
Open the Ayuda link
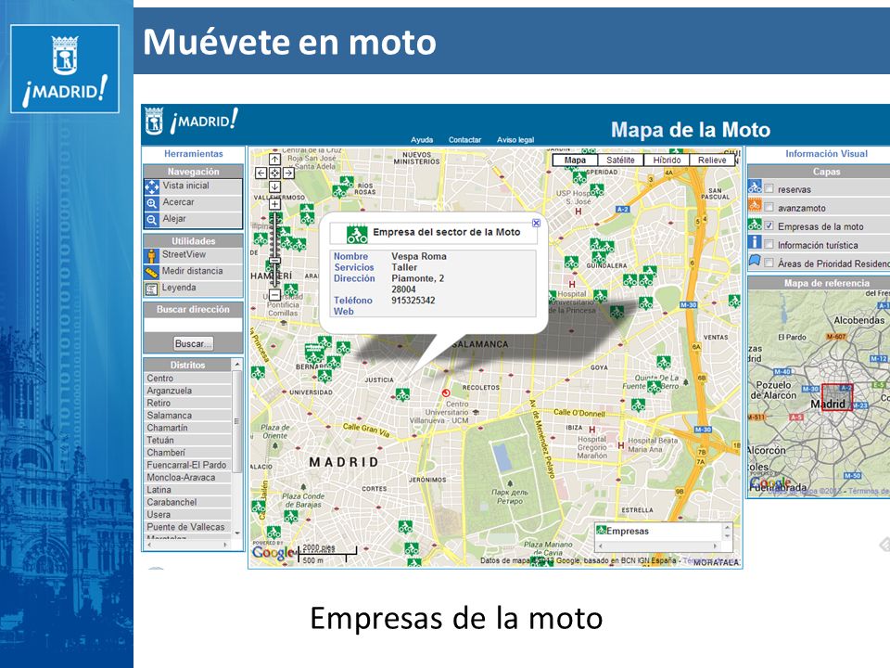[422, 140]
